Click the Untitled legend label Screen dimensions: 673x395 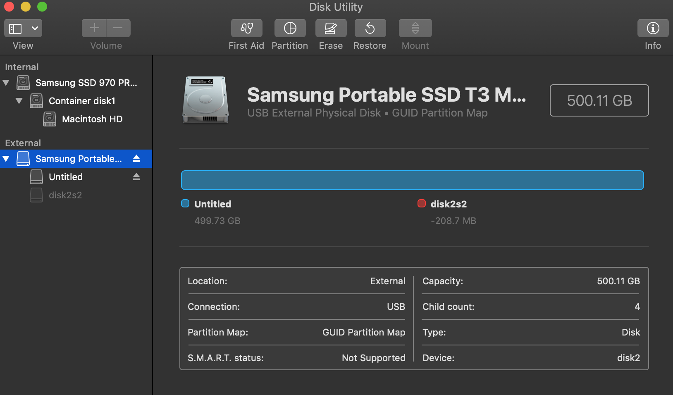(x=213, y=204)
